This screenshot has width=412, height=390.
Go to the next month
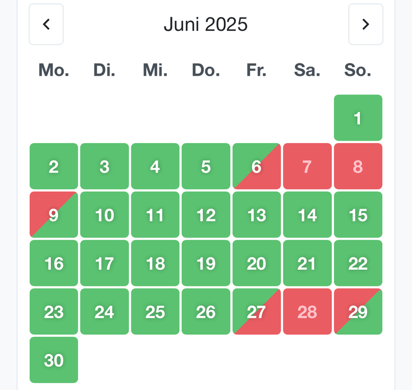[365, 24]
